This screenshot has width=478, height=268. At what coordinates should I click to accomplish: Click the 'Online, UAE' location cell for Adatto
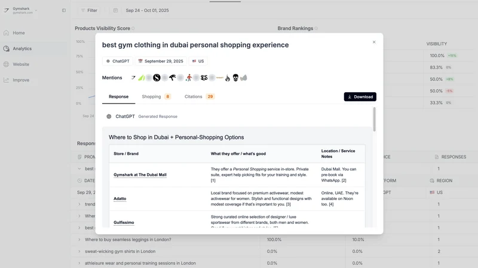(339, 199)
